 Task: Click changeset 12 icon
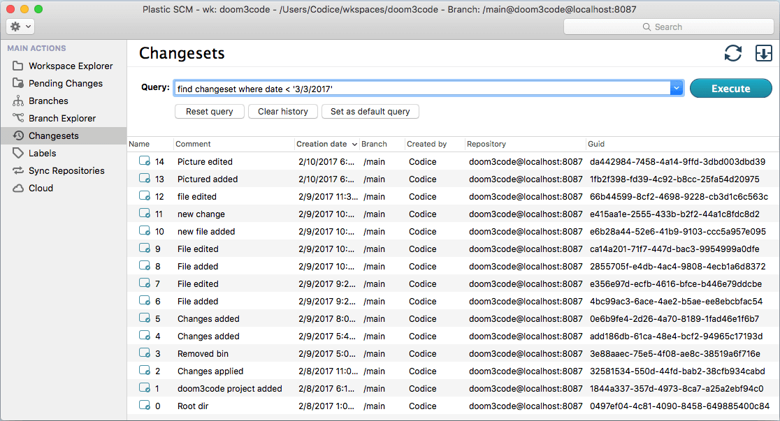click(x=144, y=195)
